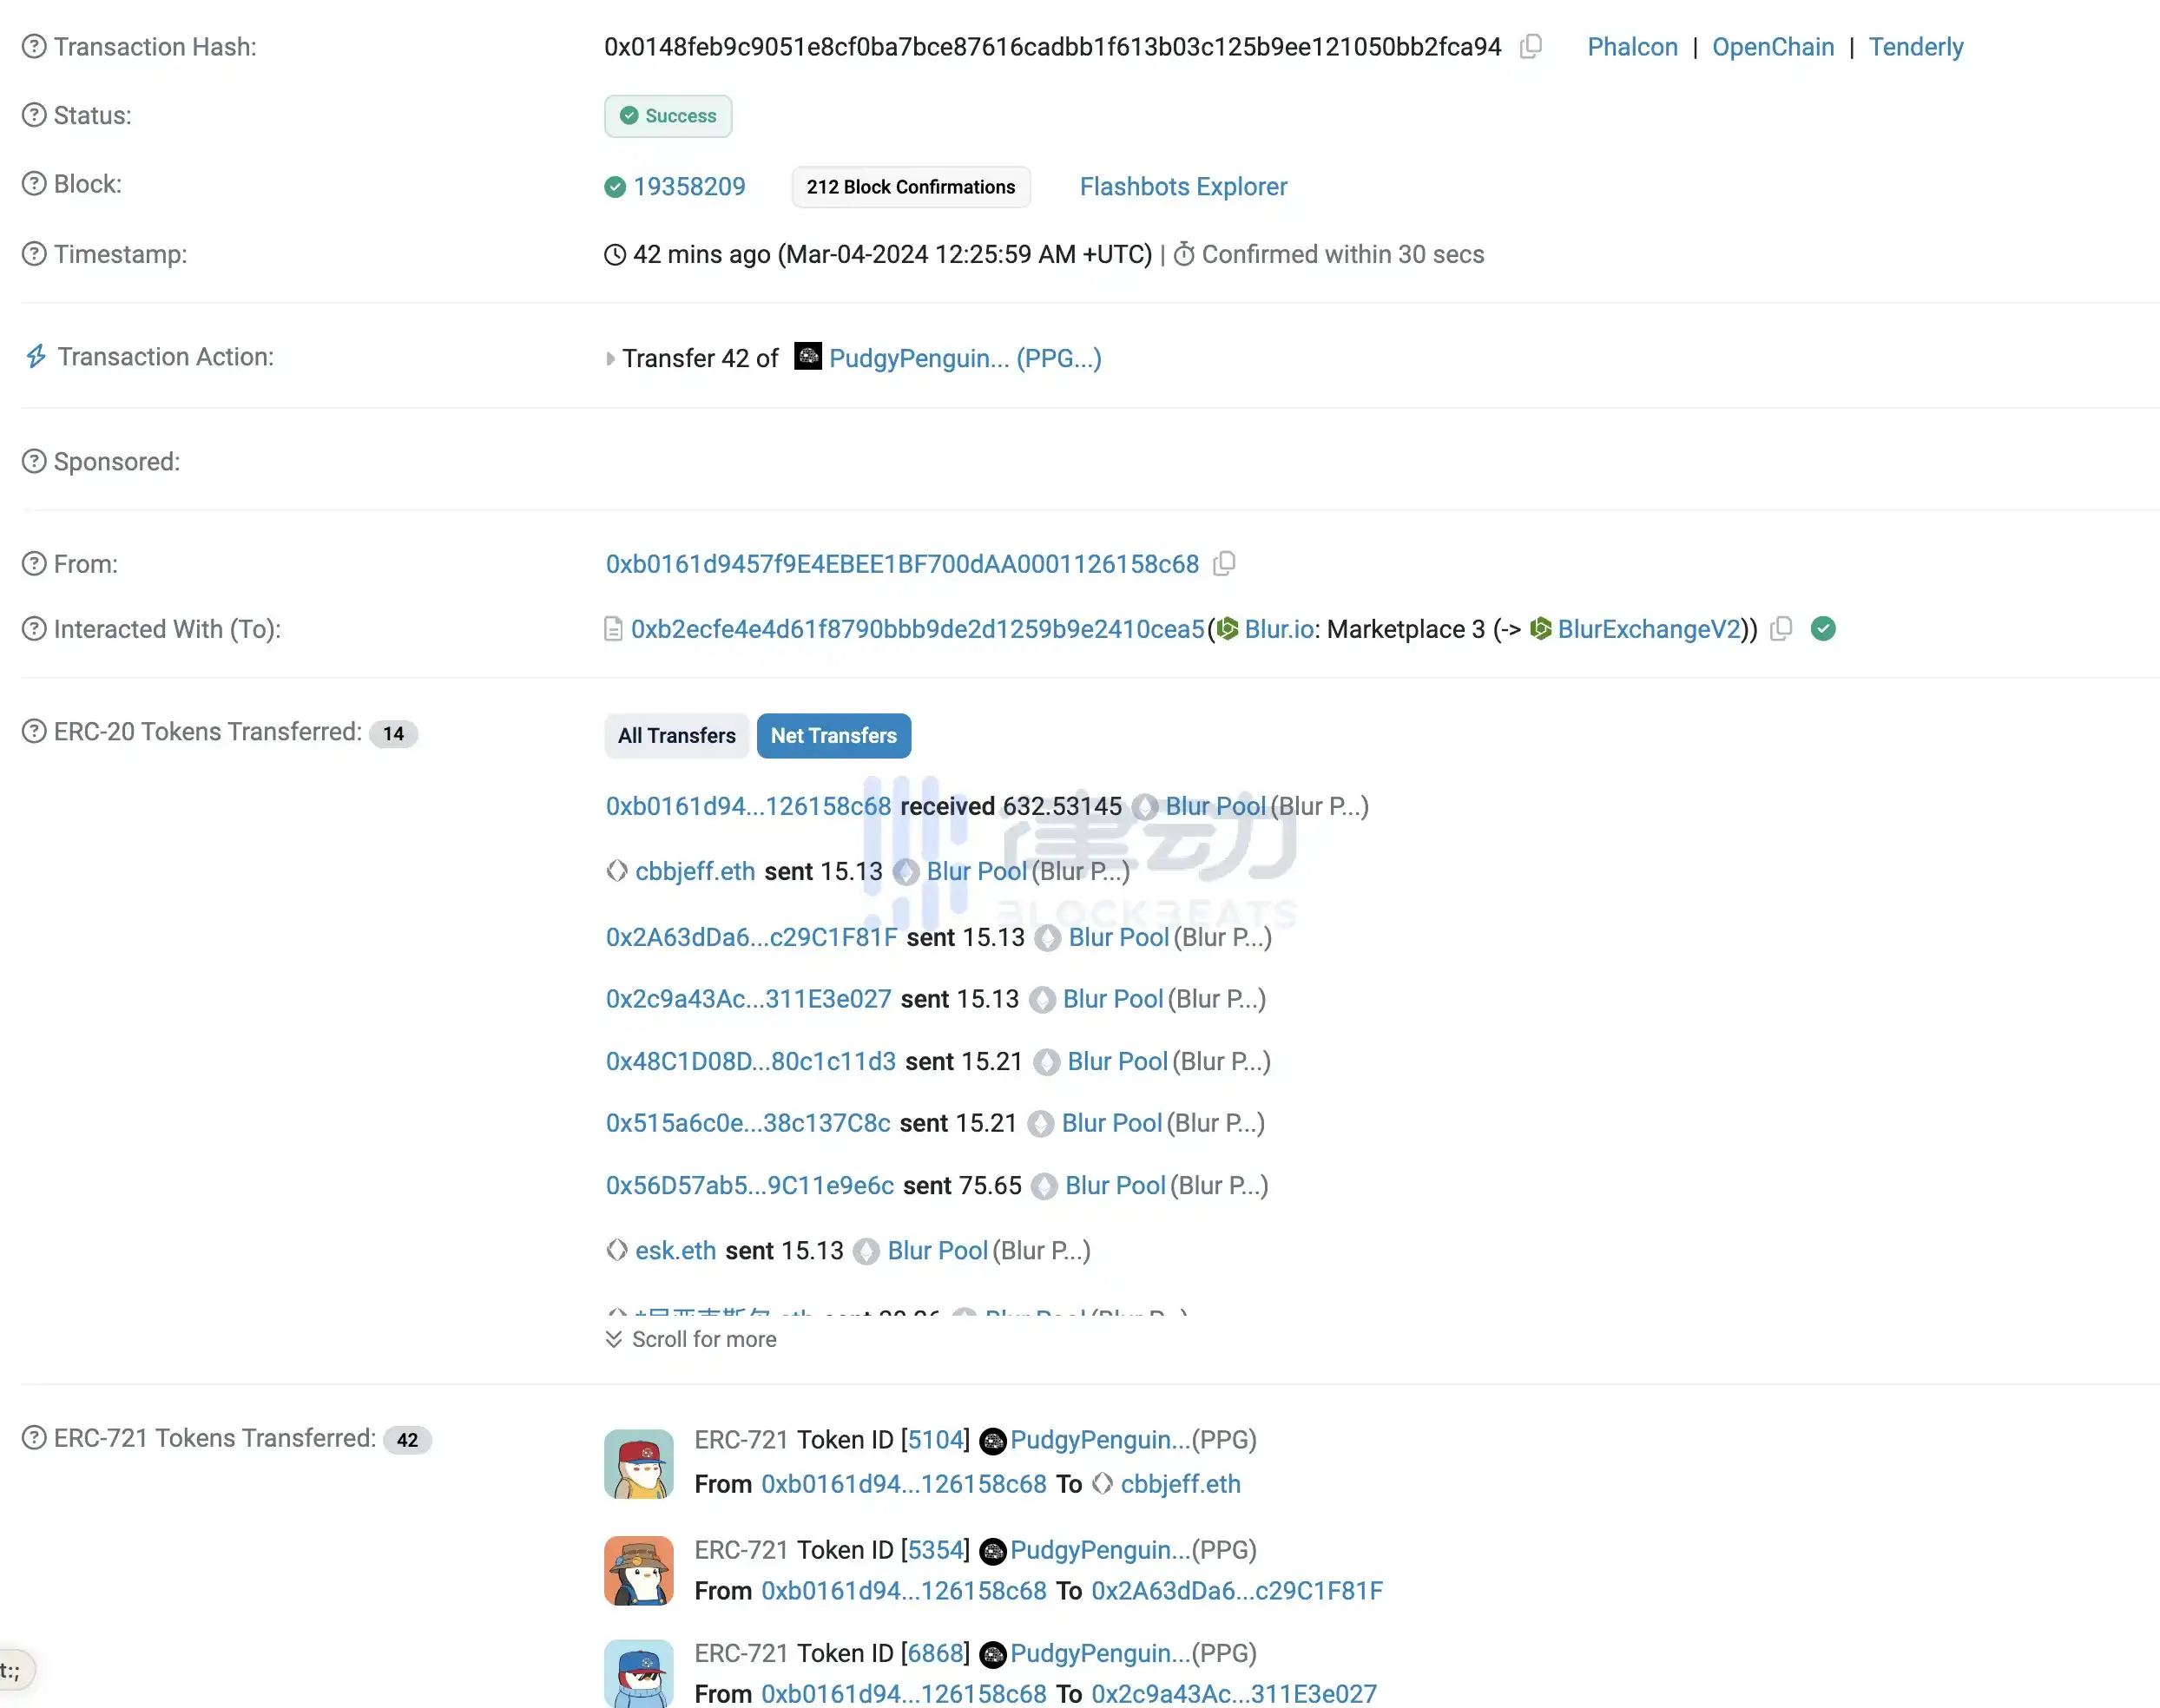
Task: Click the contract document icon before 0xb2ecfe4e
Action: tap(613, 629)
